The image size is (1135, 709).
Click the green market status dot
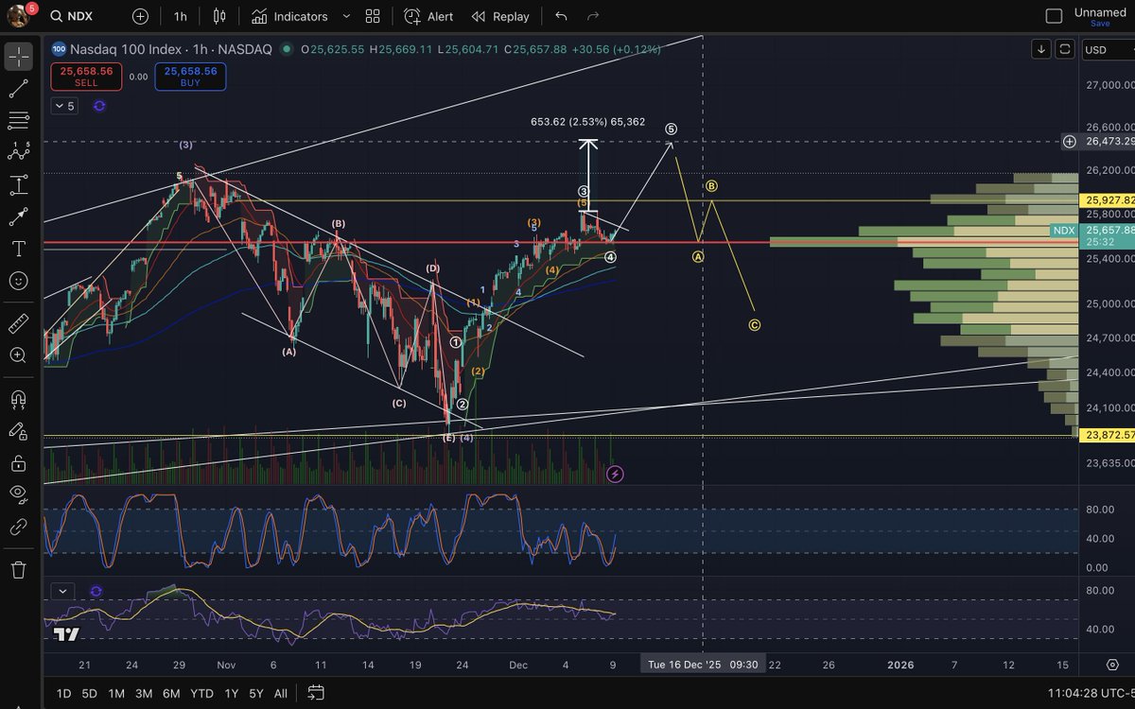tap(286, 49)
